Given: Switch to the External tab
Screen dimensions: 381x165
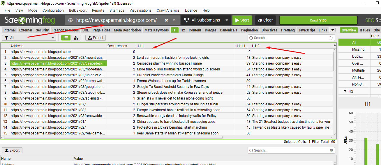Looking at the screenshot, I should pyautogui.click(x=26, y=30).
